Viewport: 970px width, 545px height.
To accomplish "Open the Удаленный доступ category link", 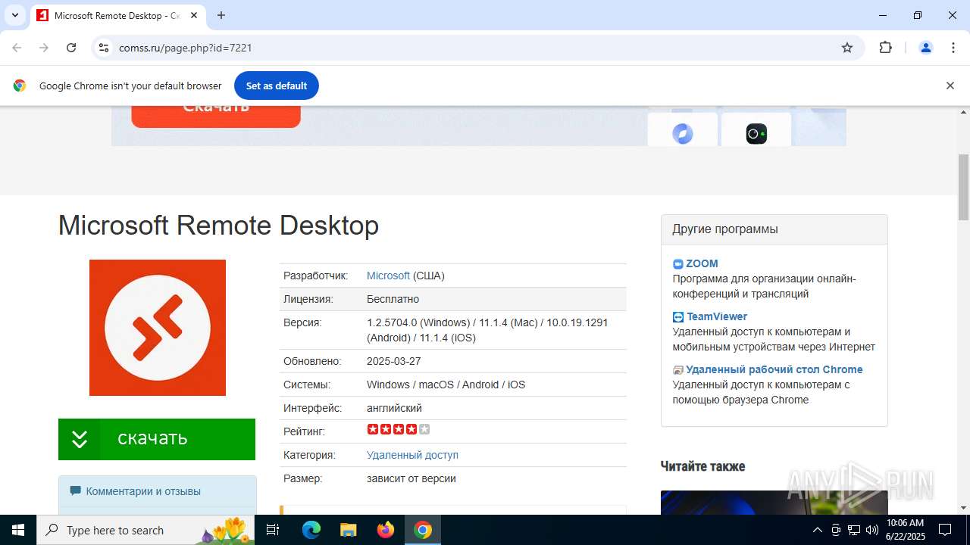I will pos(412,455).
